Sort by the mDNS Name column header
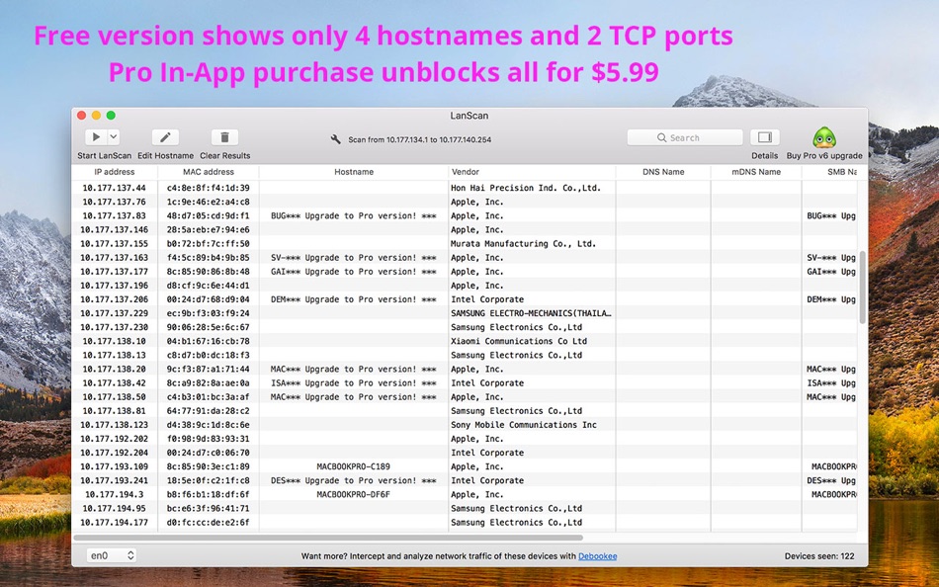This screenshot has height=587, width=939. pos(756,172)
